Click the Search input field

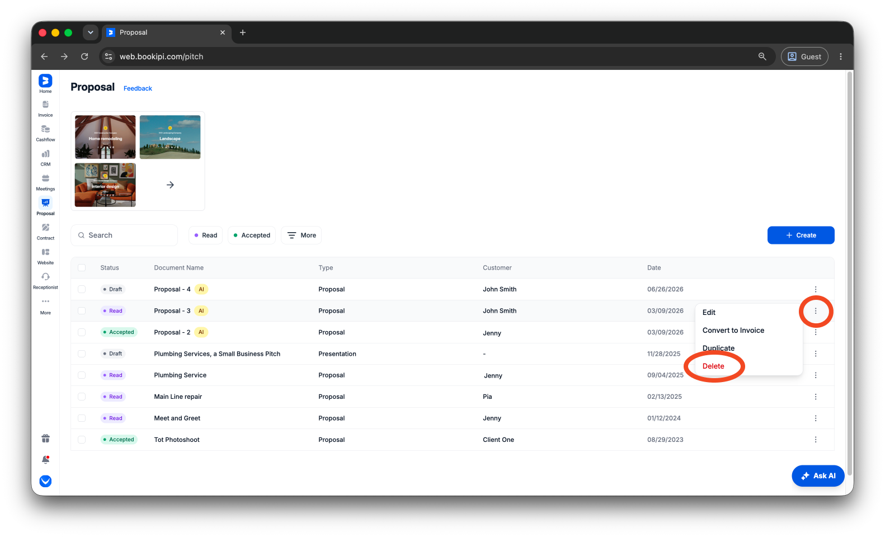click(124, 235)
